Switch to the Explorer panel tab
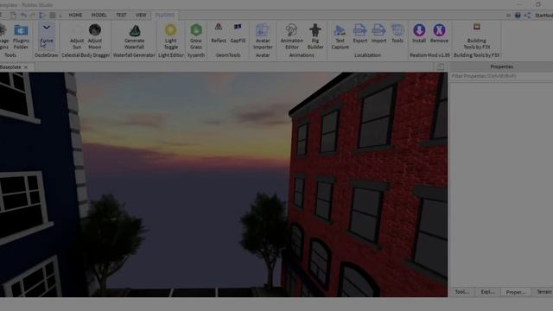The height and width of the screenshot is (311, 553). coord(487,292)
